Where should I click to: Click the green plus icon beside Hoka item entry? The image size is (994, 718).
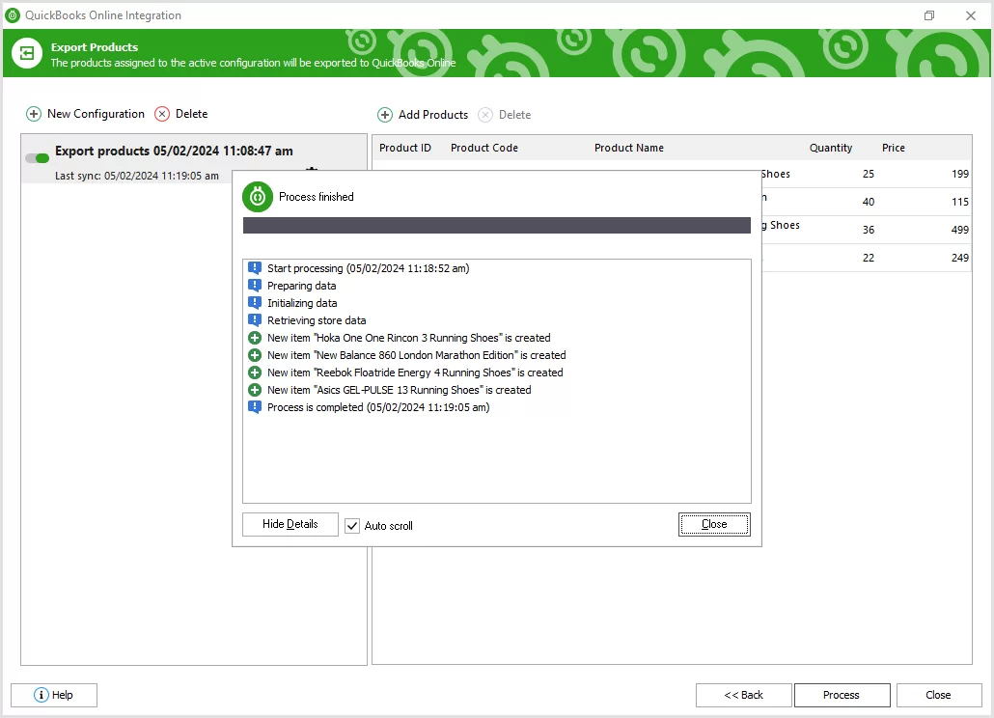255,338
